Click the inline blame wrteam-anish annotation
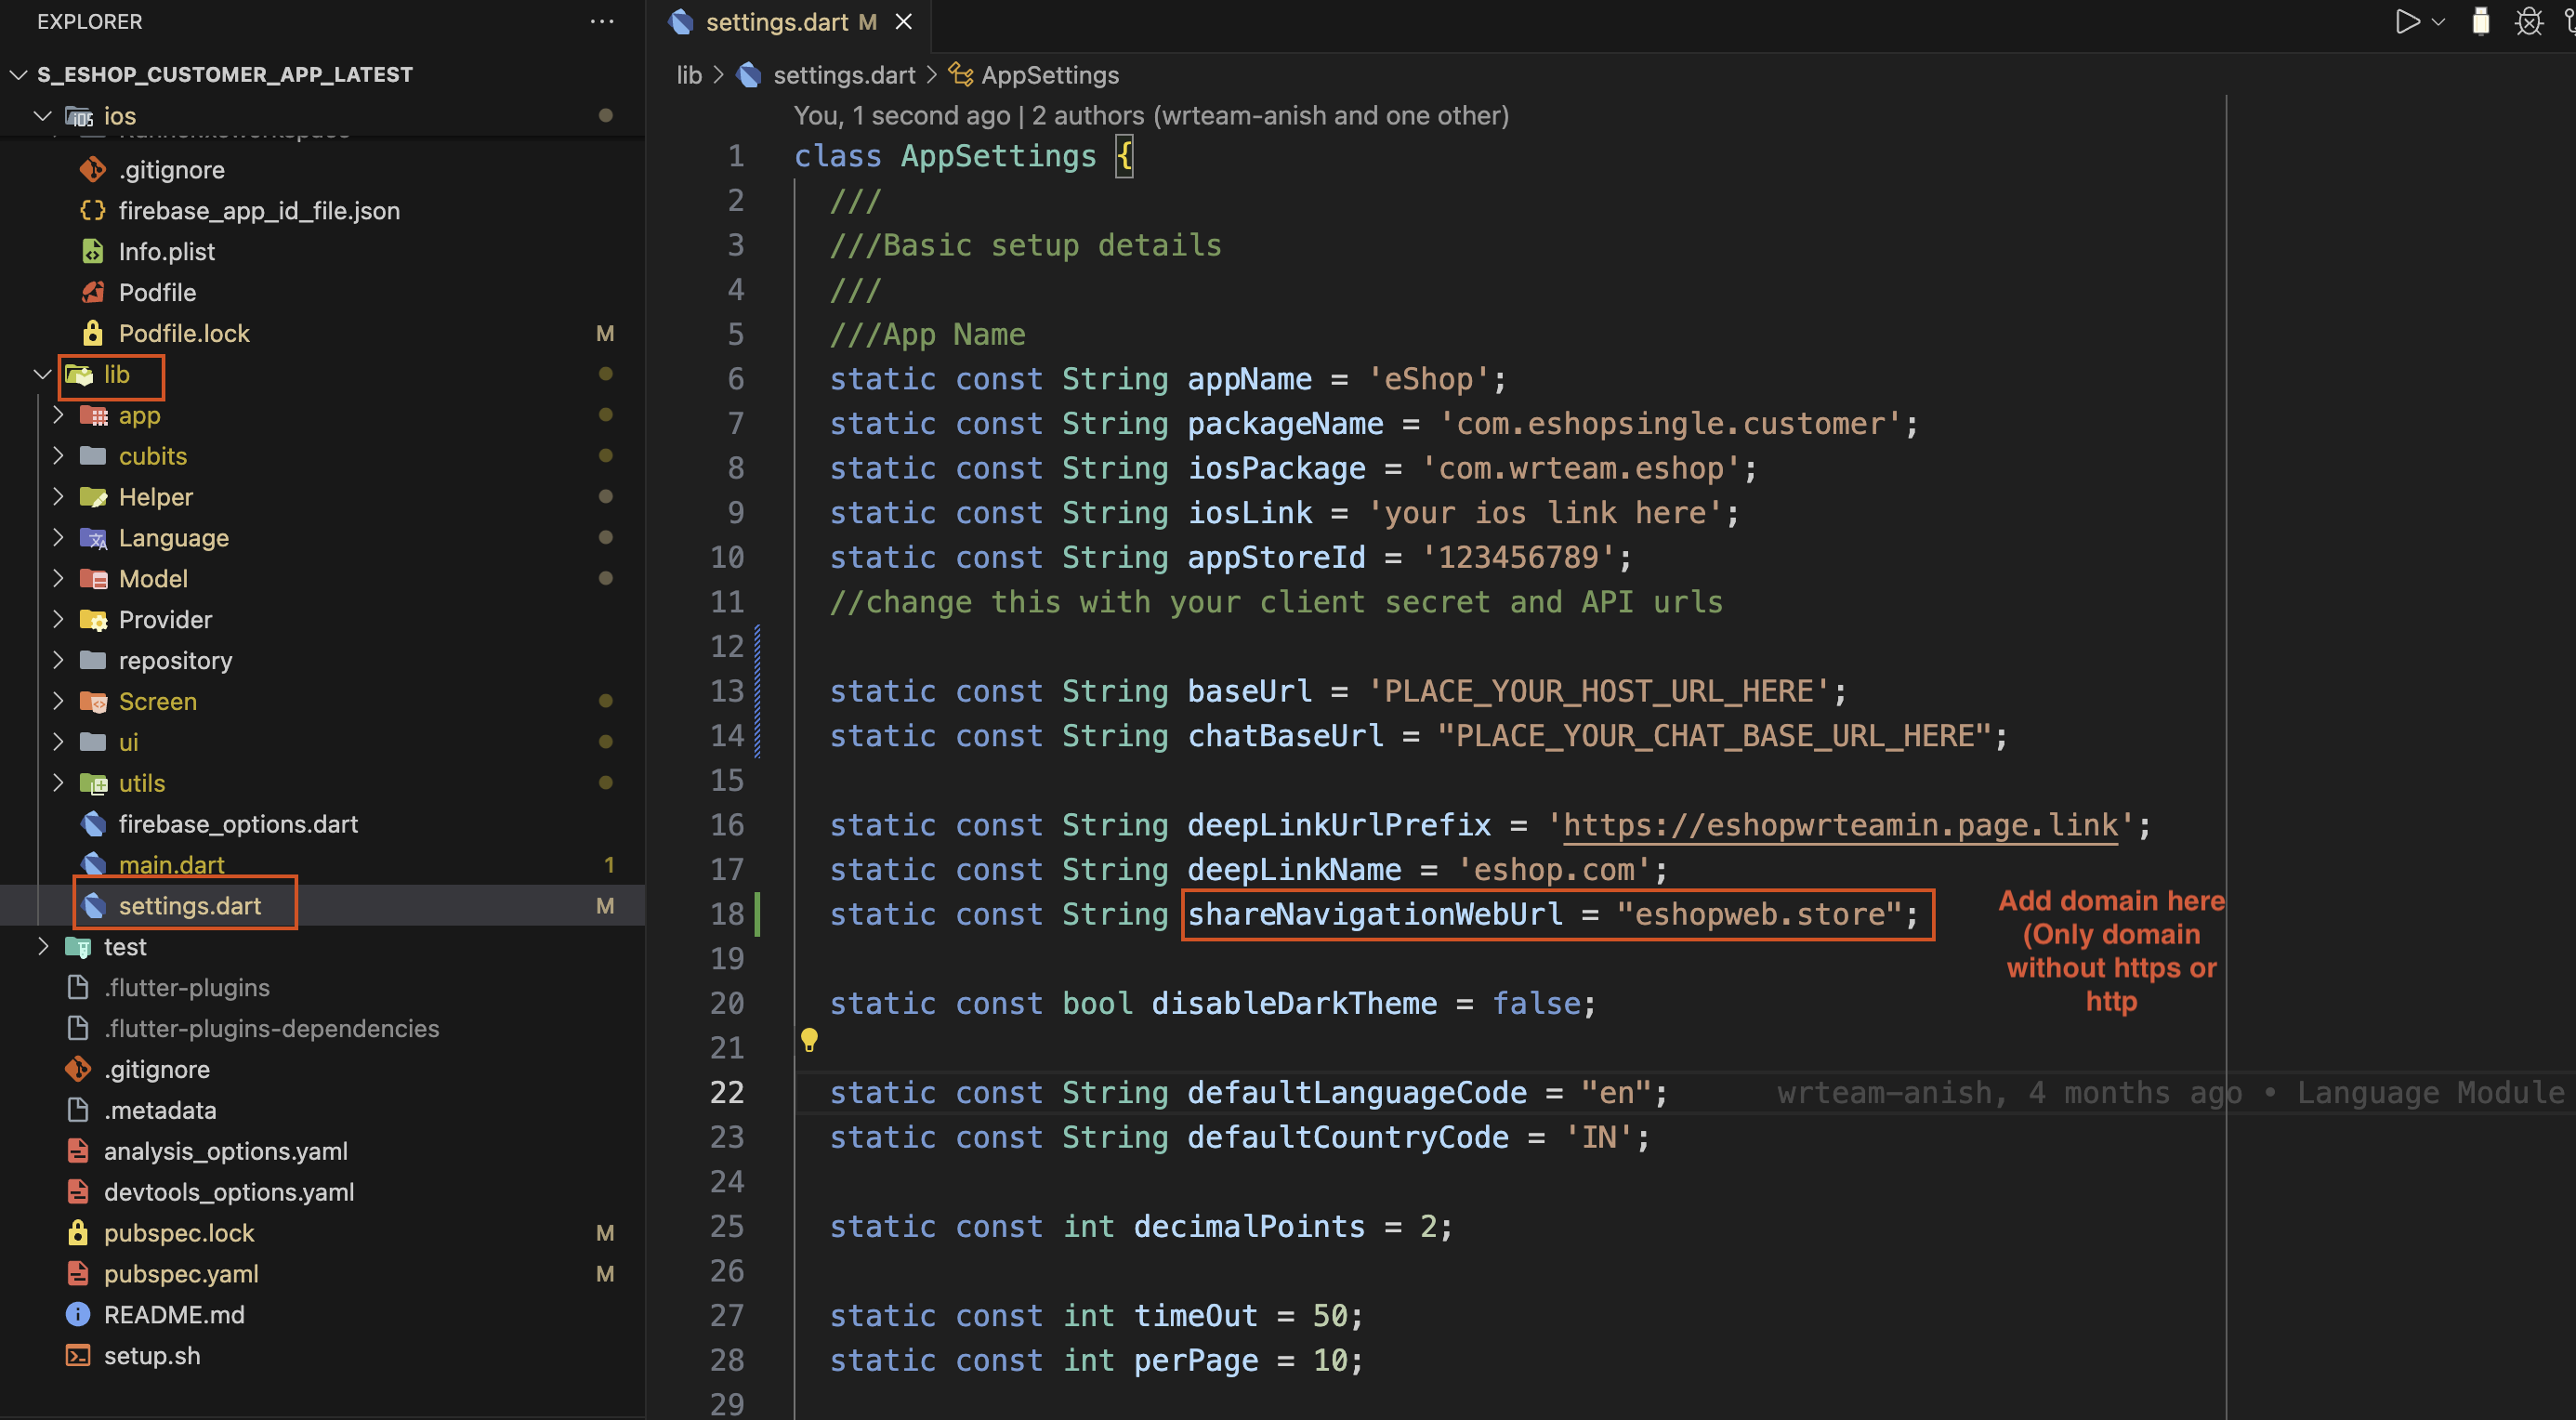 click(2170, 1093)
